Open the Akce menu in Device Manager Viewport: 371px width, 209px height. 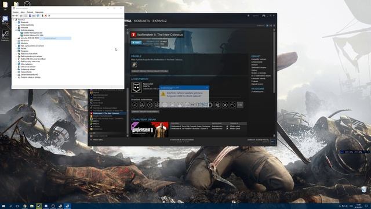[23, 12]
